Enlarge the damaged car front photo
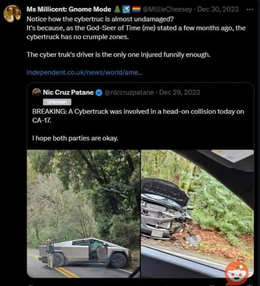 [197, 214]
